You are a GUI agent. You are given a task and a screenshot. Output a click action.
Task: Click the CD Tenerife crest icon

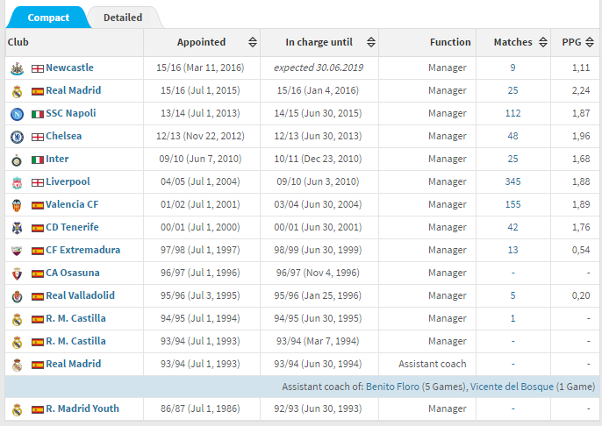[x=17, y=228]
